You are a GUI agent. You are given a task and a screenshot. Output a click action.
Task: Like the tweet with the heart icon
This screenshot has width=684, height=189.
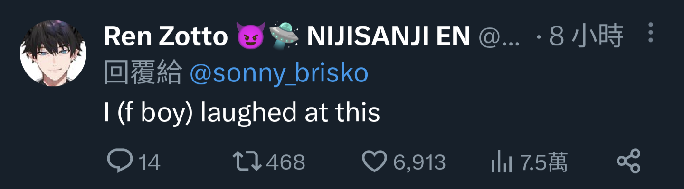tap(375, 162)
